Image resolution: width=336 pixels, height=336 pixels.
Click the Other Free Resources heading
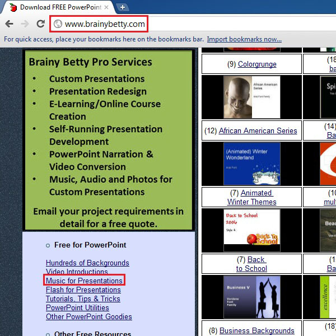(x=92, y=333)
